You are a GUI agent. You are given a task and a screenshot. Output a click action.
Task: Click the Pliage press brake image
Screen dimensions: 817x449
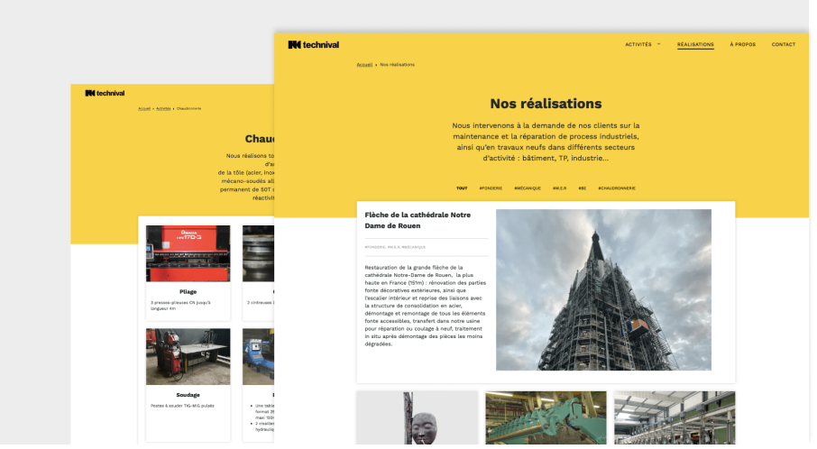(188, 253)
